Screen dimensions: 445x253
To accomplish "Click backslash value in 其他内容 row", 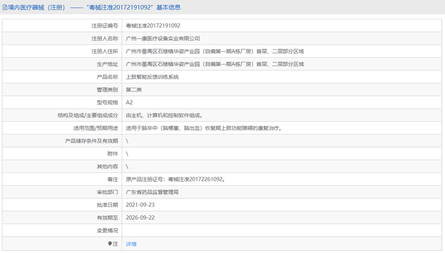I will 127,167.
